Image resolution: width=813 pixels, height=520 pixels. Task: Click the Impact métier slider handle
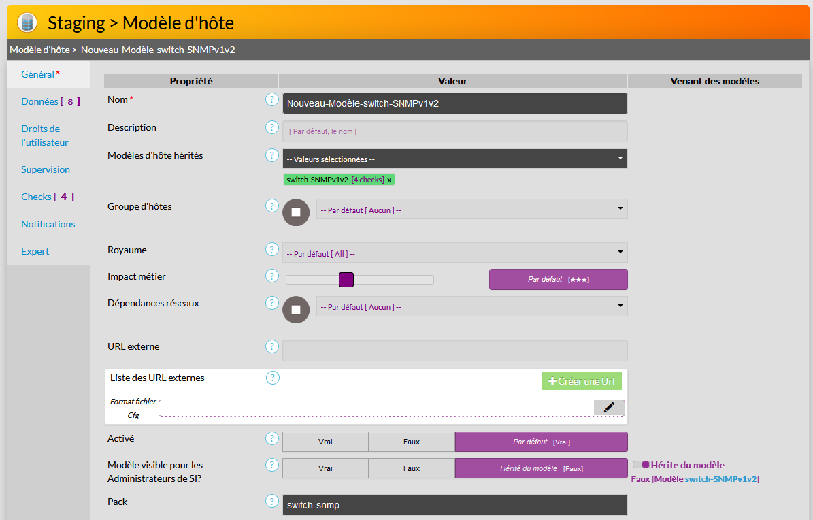tap(346, 280)
